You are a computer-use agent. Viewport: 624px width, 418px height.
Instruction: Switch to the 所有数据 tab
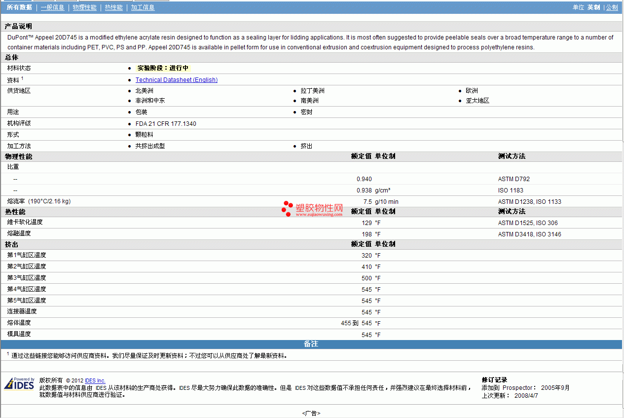click(19, 7)
